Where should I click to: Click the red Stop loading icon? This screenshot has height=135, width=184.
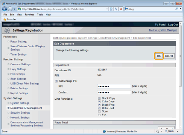pos(121,9)
